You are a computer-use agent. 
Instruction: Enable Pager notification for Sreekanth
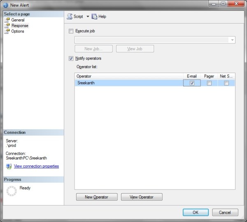click(x=209, y=83)
